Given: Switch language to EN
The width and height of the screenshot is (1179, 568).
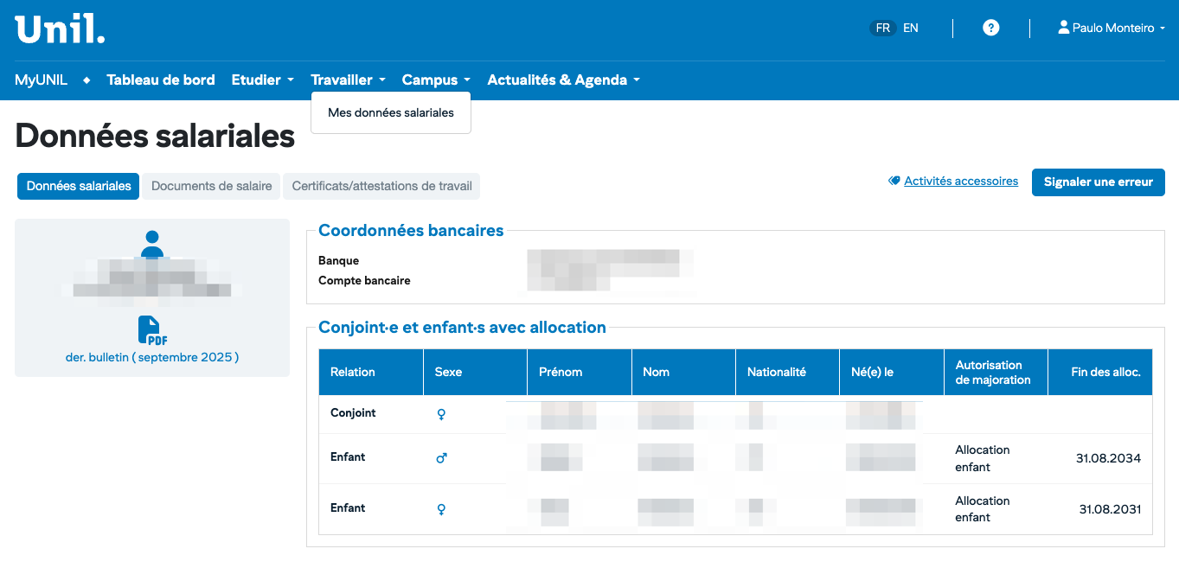Looking at the screenshot, I should pos(911,28).
